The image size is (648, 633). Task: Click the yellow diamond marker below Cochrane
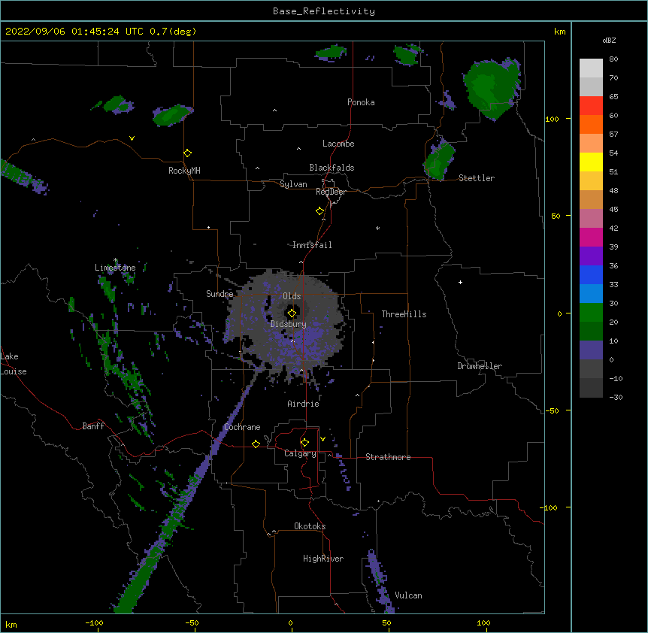point(256,444)
